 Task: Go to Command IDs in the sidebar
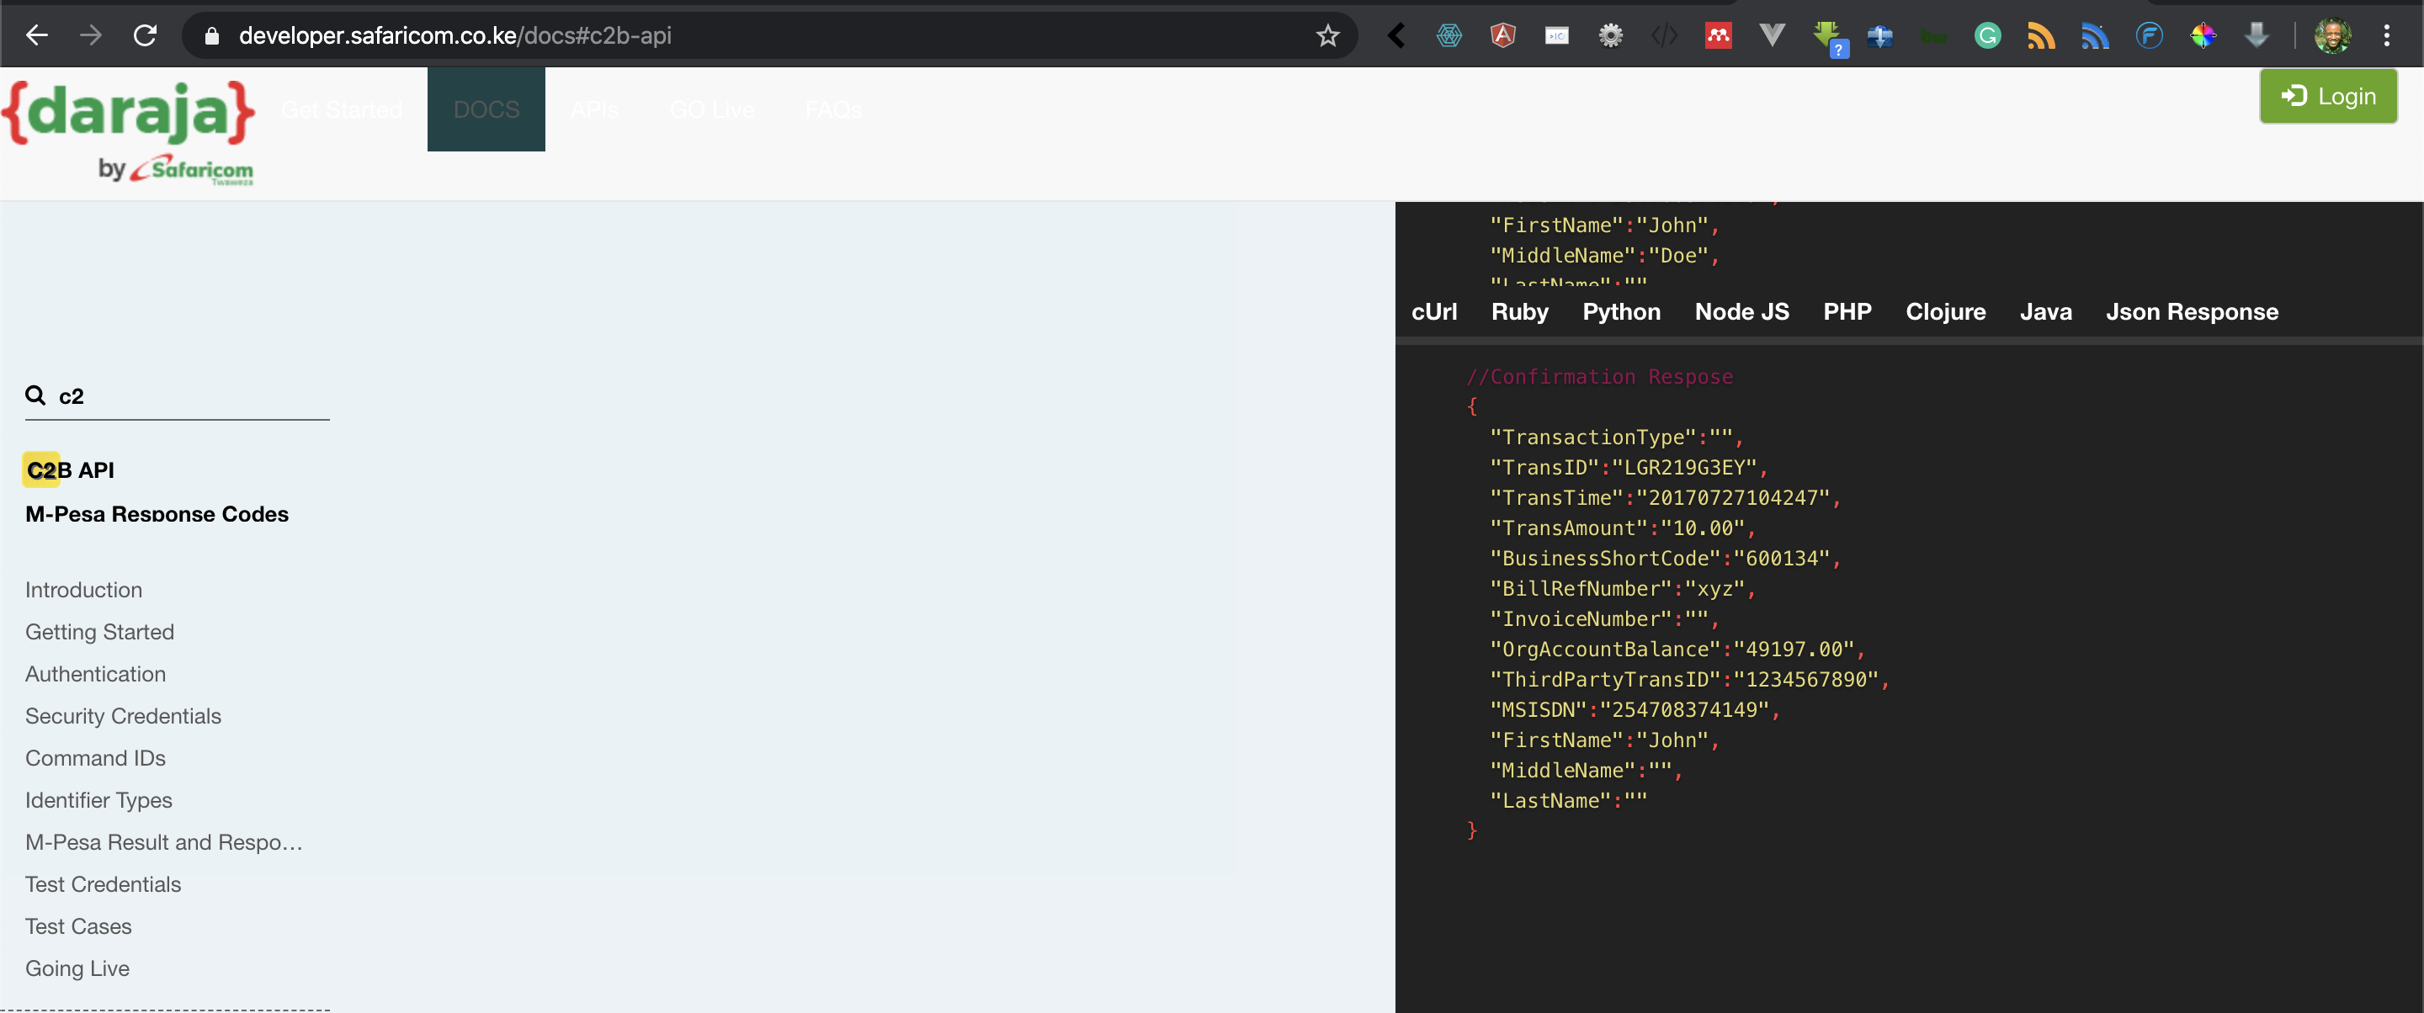95,758
